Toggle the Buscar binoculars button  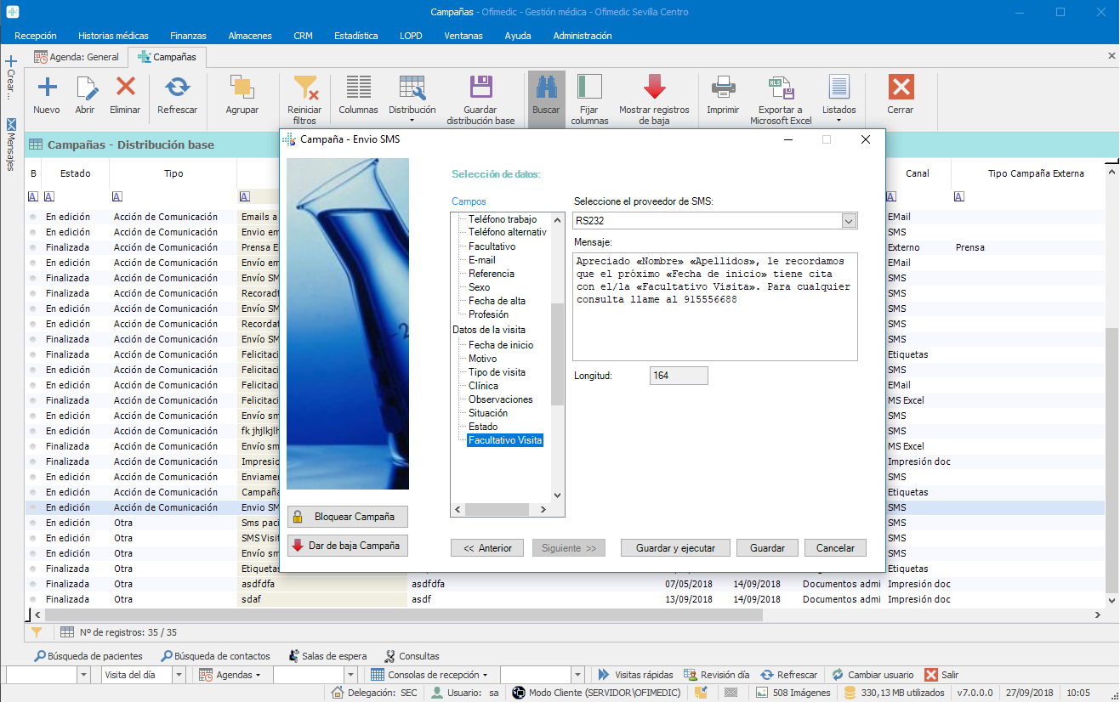[546, 88]
